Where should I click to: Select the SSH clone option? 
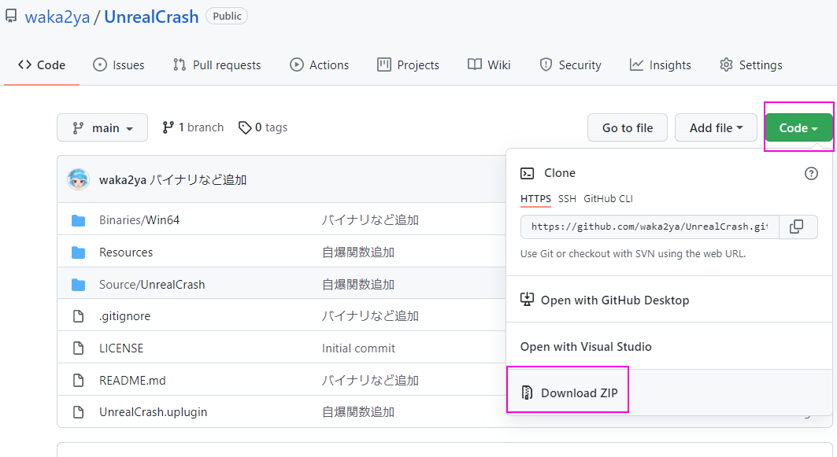point(567,199)
